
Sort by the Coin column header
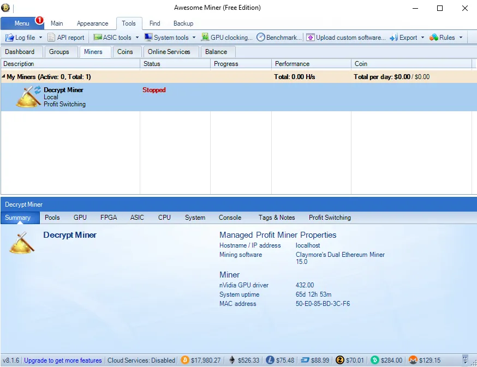point(412,64)
